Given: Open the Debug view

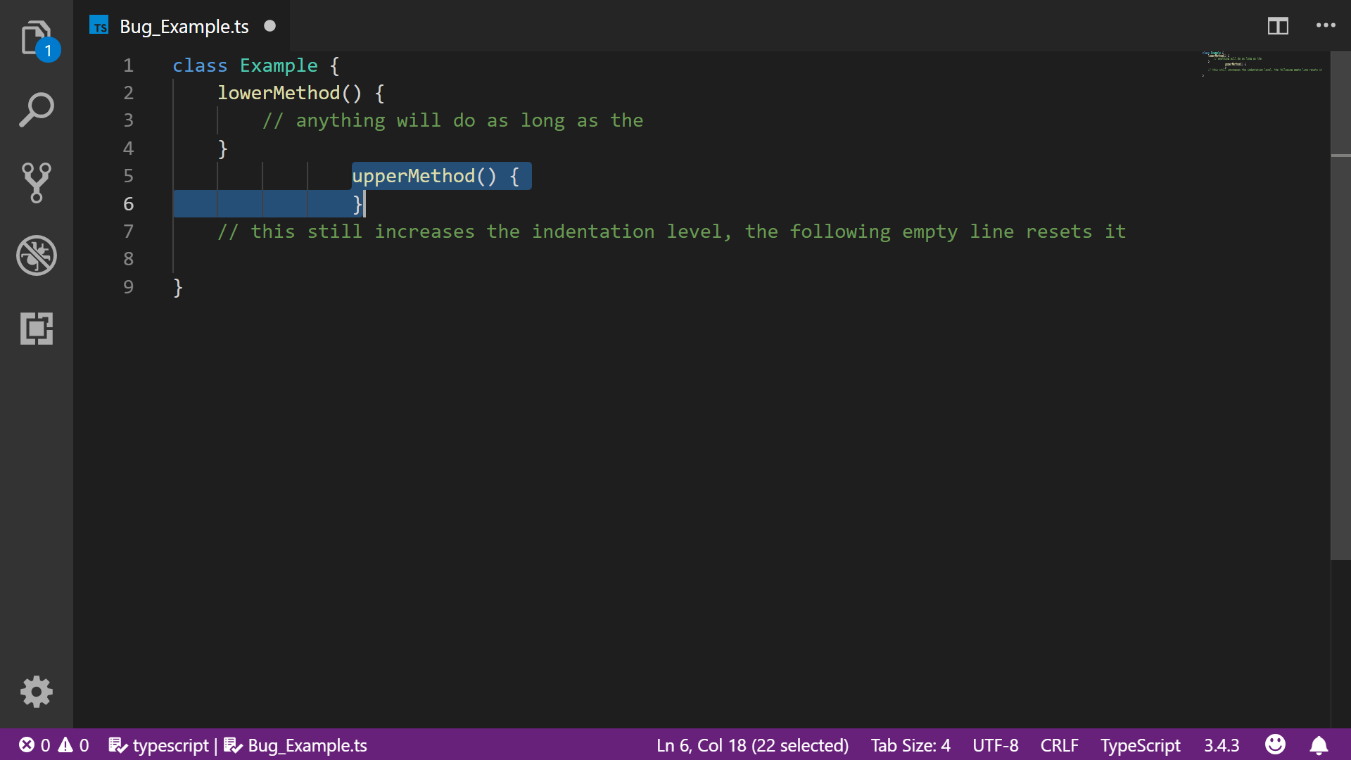Looking at the screenshot, I should (36, 255).
